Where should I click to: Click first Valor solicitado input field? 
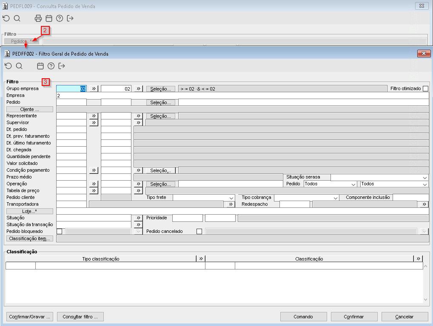pyautogui.click(x=71, y=163)
